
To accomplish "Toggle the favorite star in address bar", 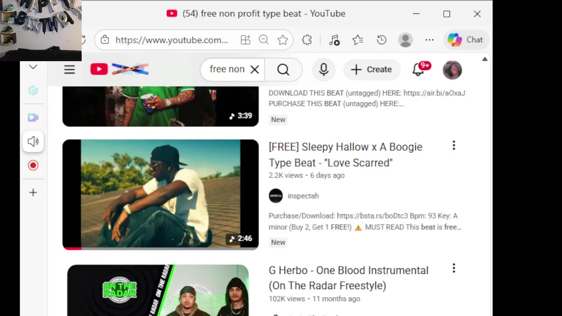I will (x=283, y=40).
